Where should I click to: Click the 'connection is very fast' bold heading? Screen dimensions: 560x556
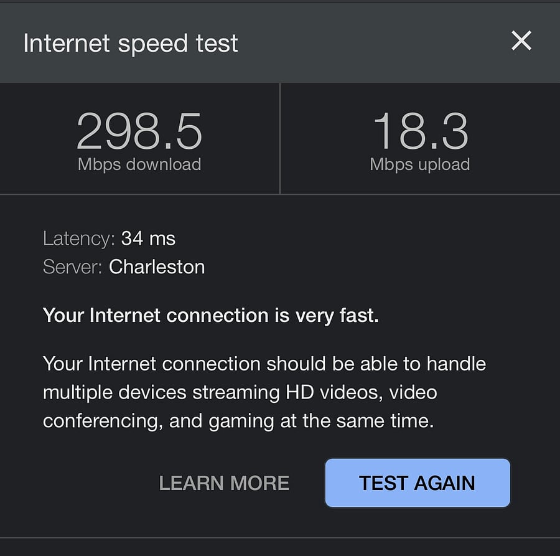click(x=211, y=316)
